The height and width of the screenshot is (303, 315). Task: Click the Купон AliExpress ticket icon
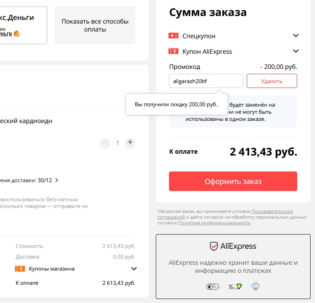coord(173,51)
